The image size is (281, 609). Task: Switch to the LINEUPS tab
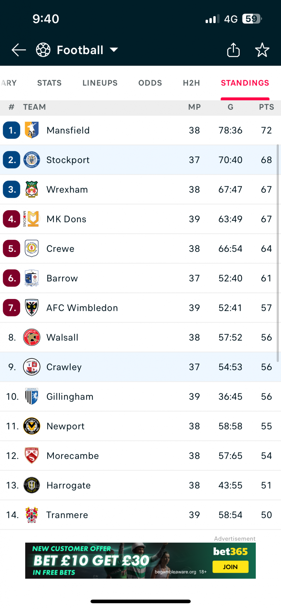100,83
